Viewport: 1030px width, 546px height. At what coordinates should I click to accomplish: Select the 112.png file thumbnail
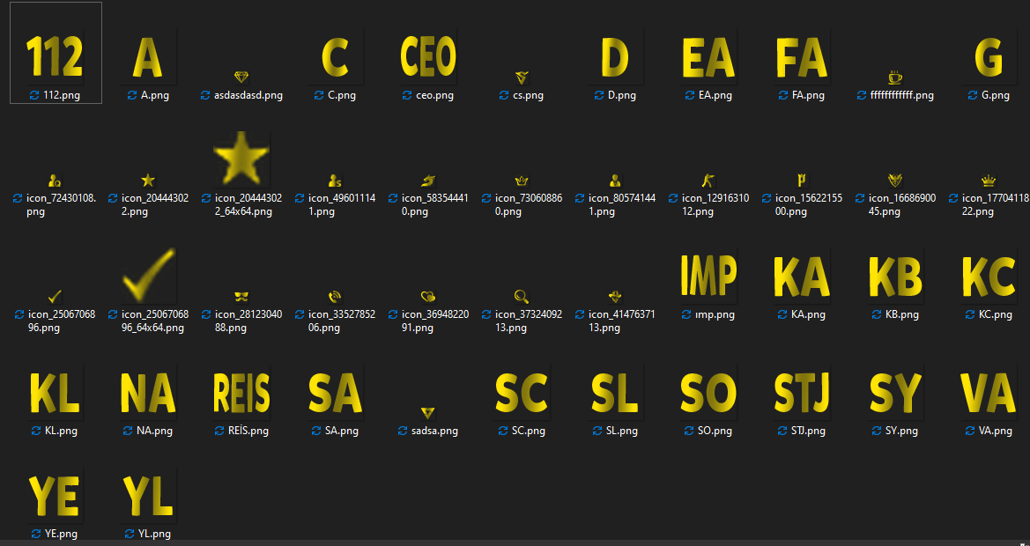coord(56,55)
